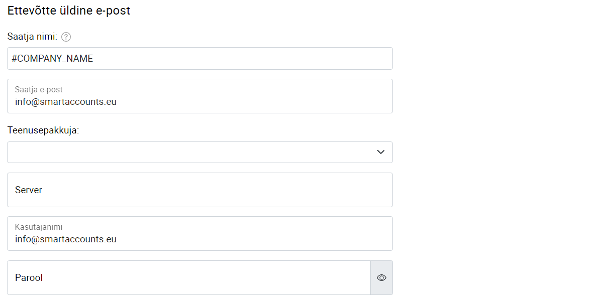
Task: Expand the Teenusepakkuja dropdown arrow
Action: click(x=381, y=152)
